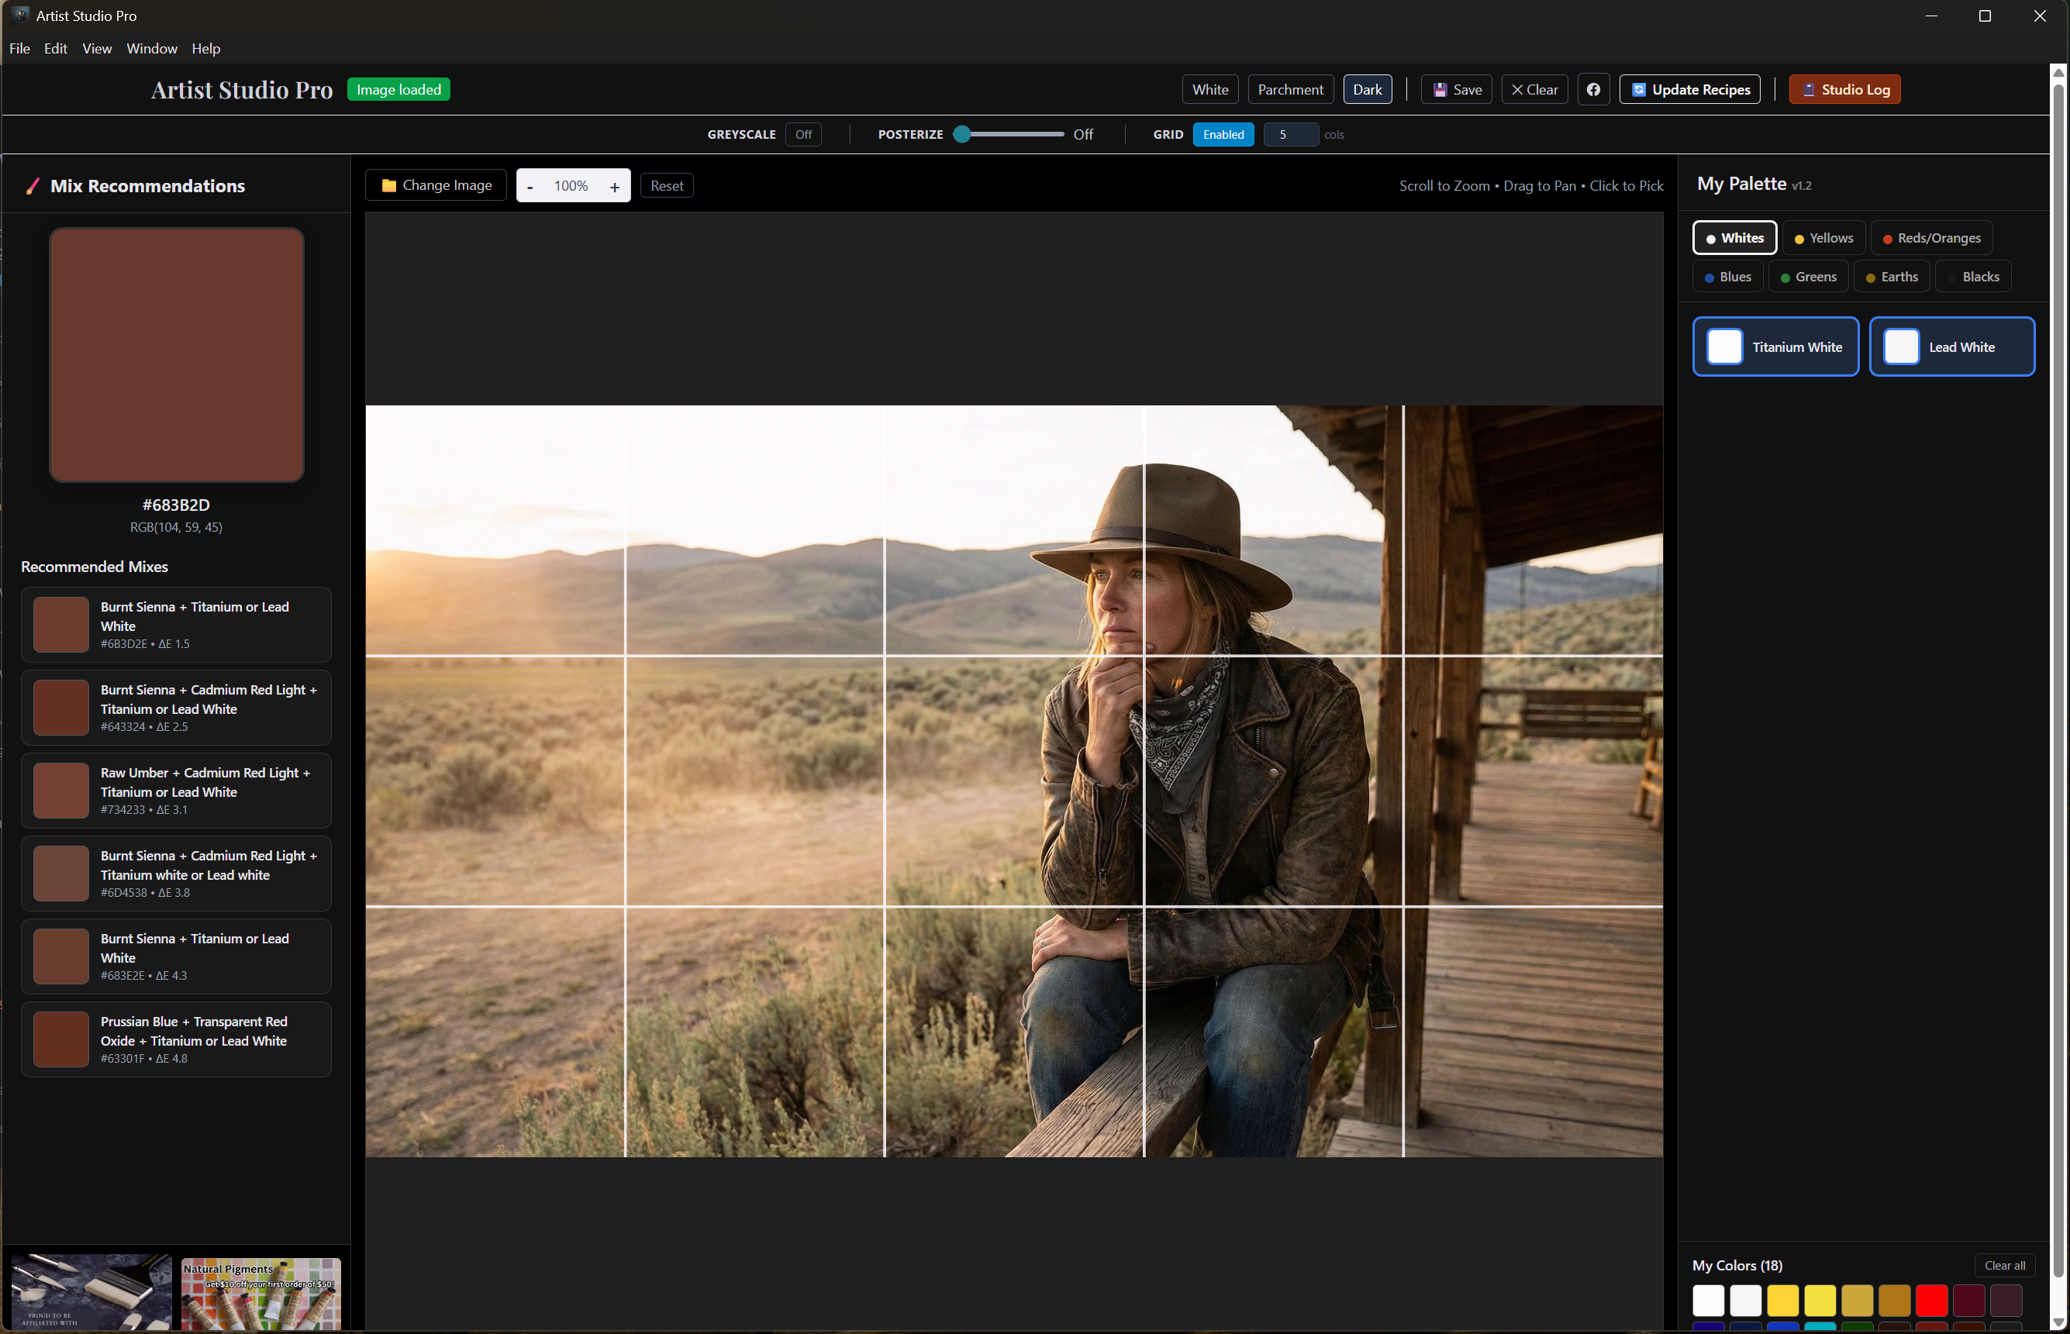Click Update Recipes
Image resolution: width=2070 pixels, height=1334 pixels.
click(x=1689, y=89)
